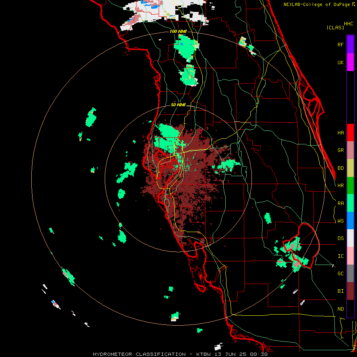Click the RF legend label
Screen dimensions: 357x357
[x=340, y=44]
